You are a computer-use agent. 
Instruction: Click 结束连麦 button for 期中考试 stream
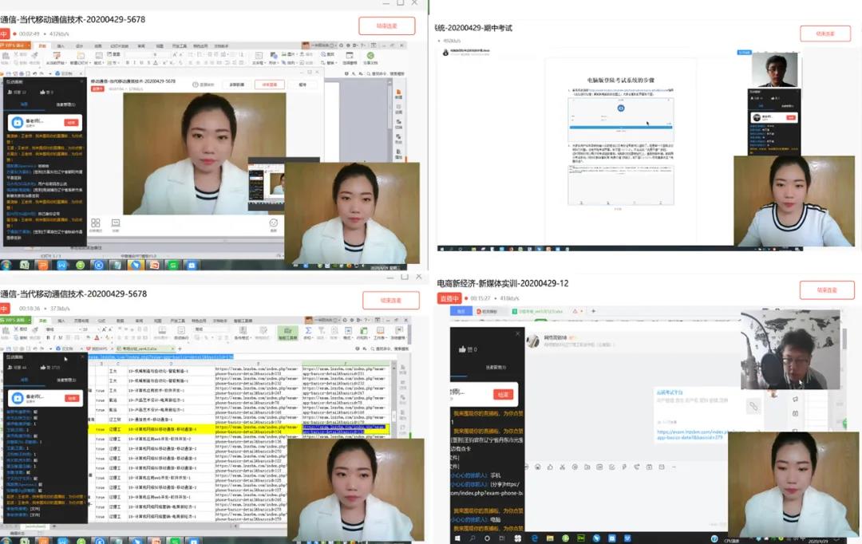point(825,34)
